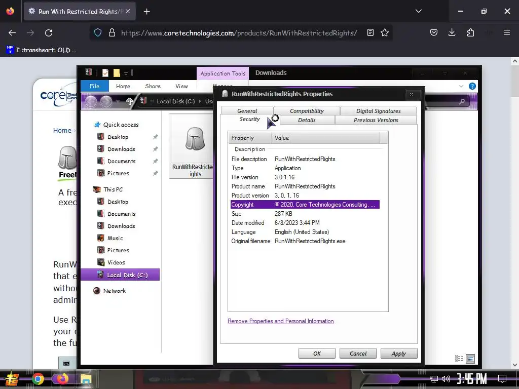Switch to Previous Versions tab
Viewport: 519px width, 389px height.
376,120
